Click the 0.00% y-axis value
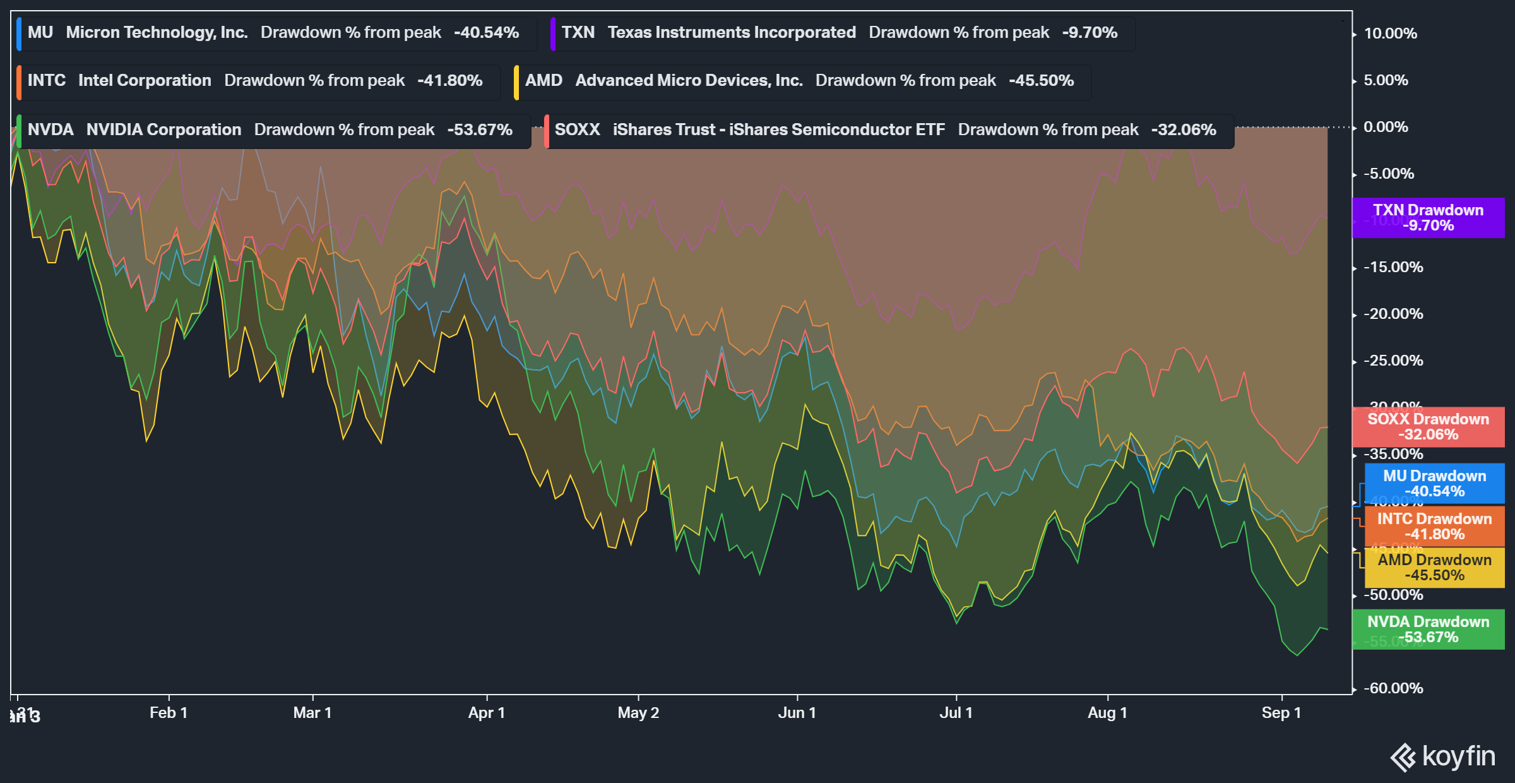Image resolution: width=1515 pixels, height=783 pixels. [x=1386, y=127]
